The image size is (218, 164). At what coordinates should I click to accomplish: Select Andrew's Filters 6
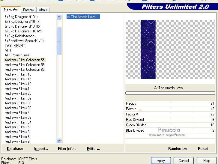pos(17,132)
